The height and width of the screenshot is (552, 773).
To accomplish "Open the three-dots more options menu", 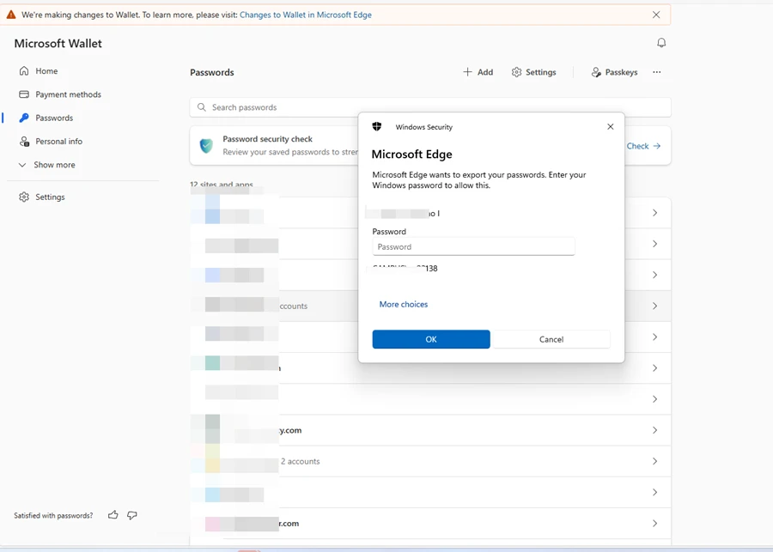I will (x=657, y=73).
